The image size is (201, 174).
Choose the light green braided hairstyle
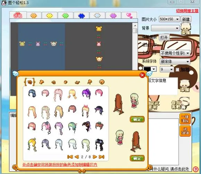pos(86,145)
